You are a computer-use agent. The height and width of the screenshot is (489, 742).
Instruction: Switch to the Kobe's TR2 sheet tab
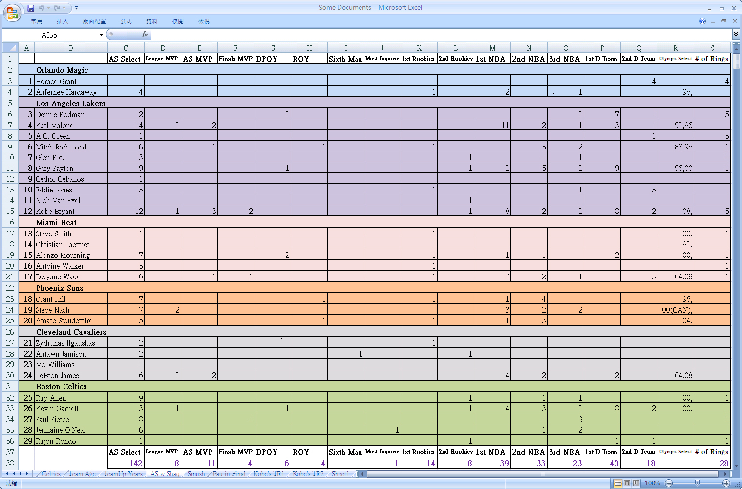[x=308, y=474]
